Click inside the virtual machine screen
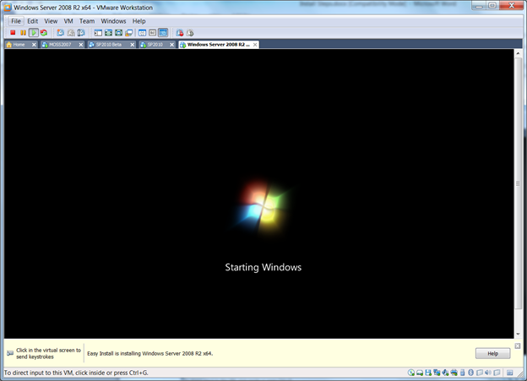The image size is (527, 381). point(258,193)
